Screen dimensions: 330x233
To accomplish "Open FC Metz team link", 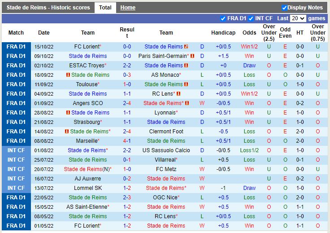I will click(x=166, y=169).
